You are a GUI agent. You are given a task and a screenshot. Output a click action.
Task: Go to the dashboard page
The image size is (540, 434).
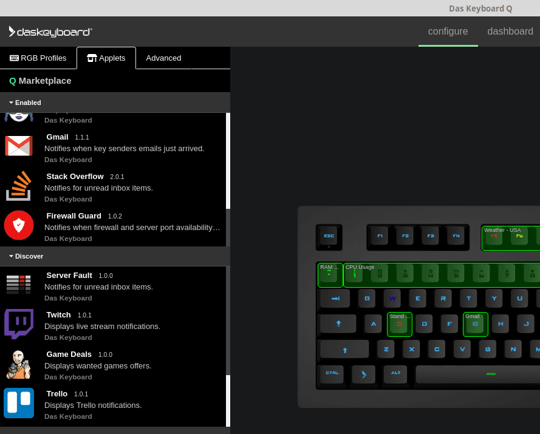click(510, 31)
